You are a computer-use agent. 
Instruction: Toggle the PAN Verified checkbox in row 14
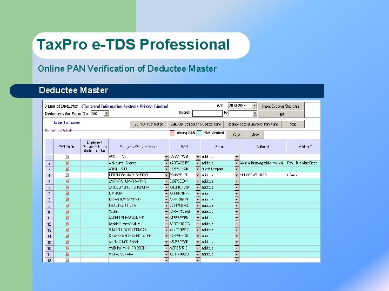point(67,236)
